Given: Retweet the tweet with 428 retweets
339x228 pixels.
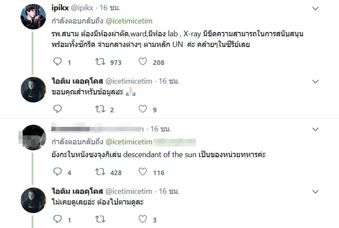Looking at the screenshot, I should point(100,172).
